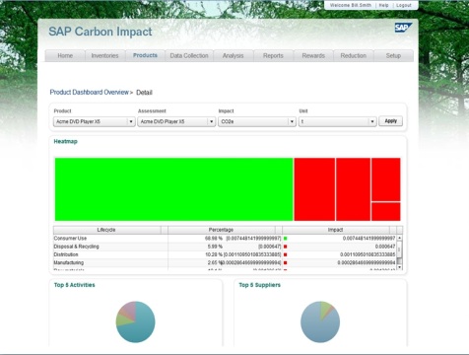Open the Impact CO2e dropdown
Image resolution: width=469 pixels, height=355 pixels.
point(257,121)
